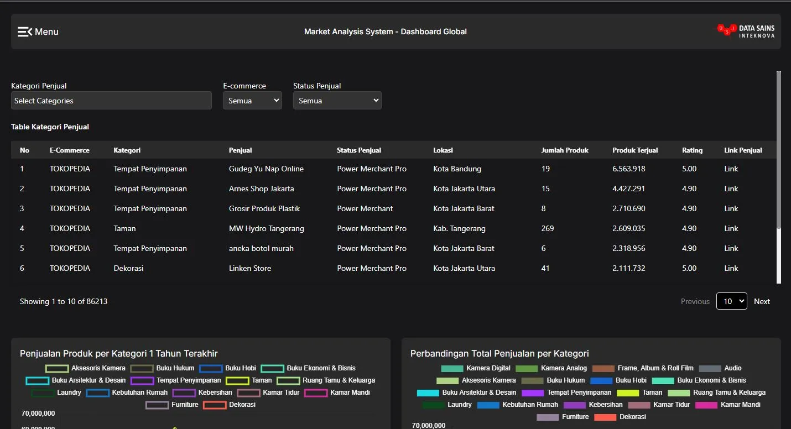Click the Frame, Album & Roll Film legend swatch

click(x=603, y=368)
